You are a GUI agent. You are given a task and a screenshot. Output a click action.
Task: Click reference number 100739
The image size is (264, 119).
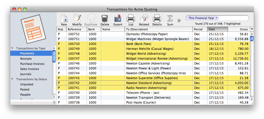click(74, 98)
